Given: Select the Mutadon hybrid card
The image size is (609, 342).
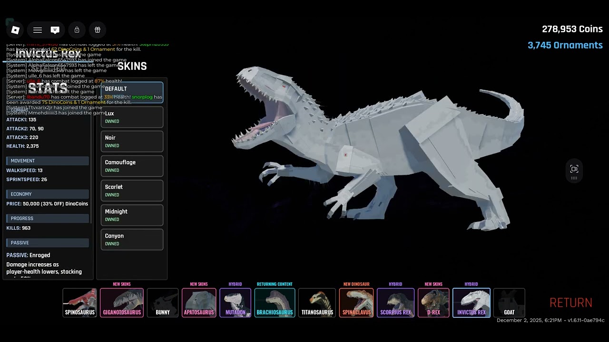Looking at the screenshot, I should click(x=235, y=303).
